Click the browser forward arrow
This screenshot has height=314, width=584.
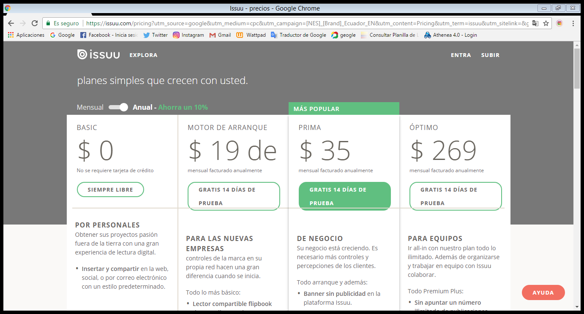click(x=23, y=23)
